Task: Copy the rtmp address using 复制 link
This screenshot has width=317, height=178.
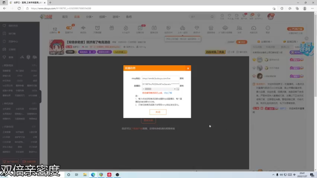Action: [181, 78]
